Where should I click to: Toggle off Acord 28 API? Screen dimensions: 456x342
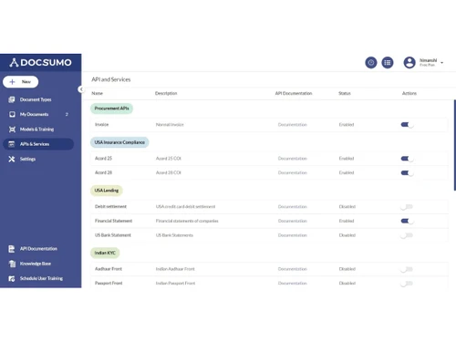[407, 172]
